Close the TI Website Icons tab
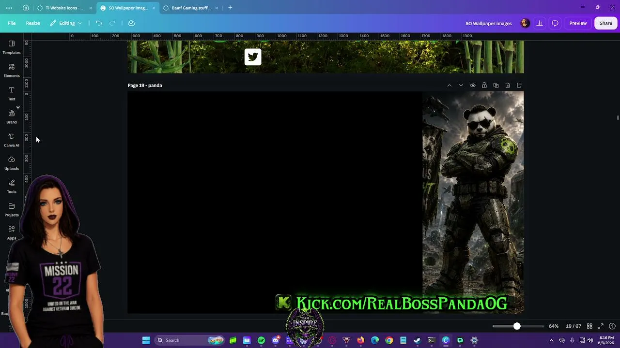Screen dimensions: 620x348 click(x=91, y=8)
